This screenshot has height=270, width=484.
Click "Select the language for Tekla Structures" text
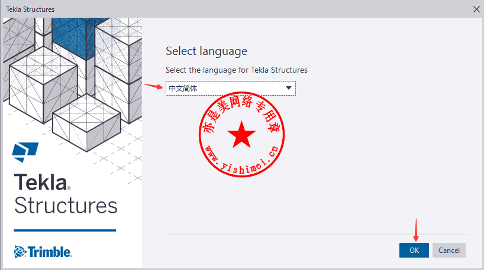tap(237, 70)
